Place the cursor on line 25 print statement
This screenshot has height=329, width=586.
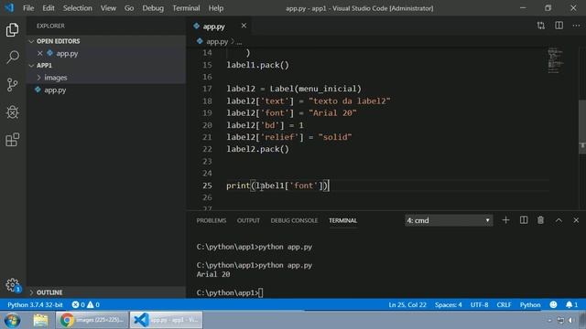click(x=277, y=186)
